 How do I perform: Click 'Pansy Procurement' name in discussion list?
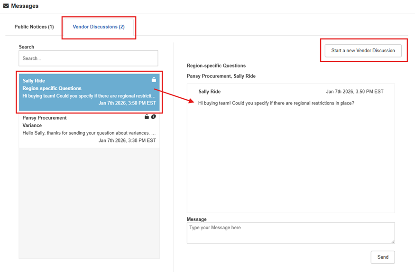pos(45,118)
